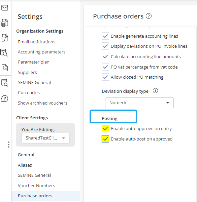Open Accounting parameters settings
Screen dimensions: 197x202
coord(41,52)
